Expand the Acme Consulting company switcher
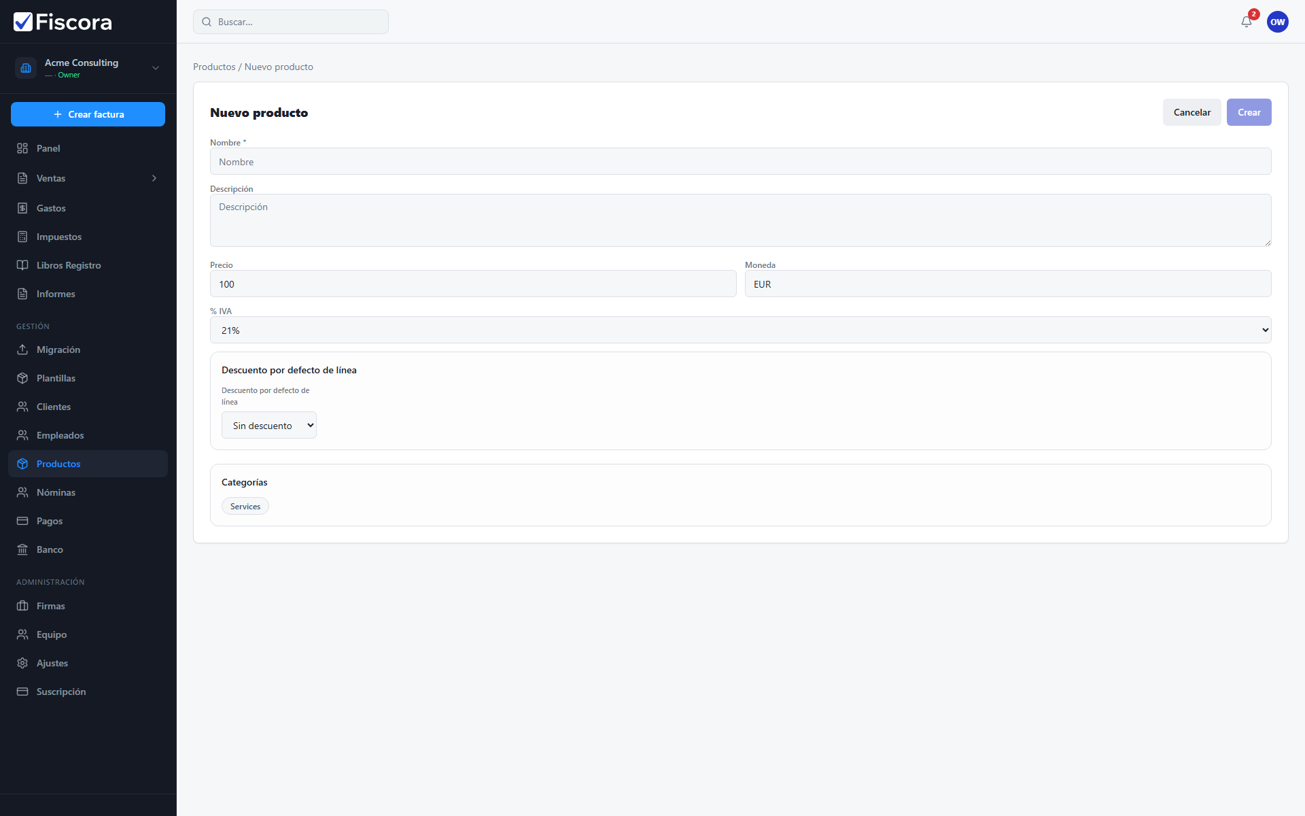Image resolution: width=1305 pixels, height=816 pixels. coord(156,68)
